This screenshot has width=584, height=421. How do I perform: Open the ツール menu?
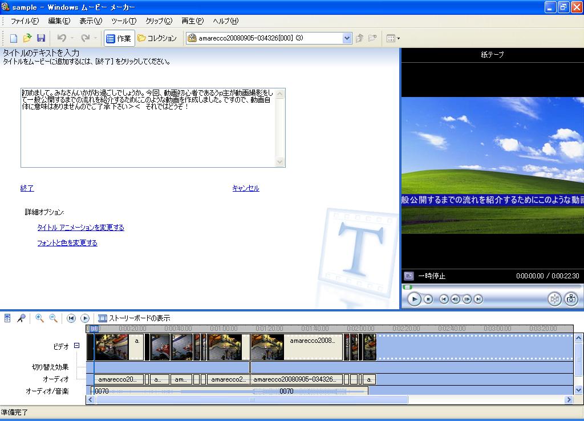(x=124, y=21)
